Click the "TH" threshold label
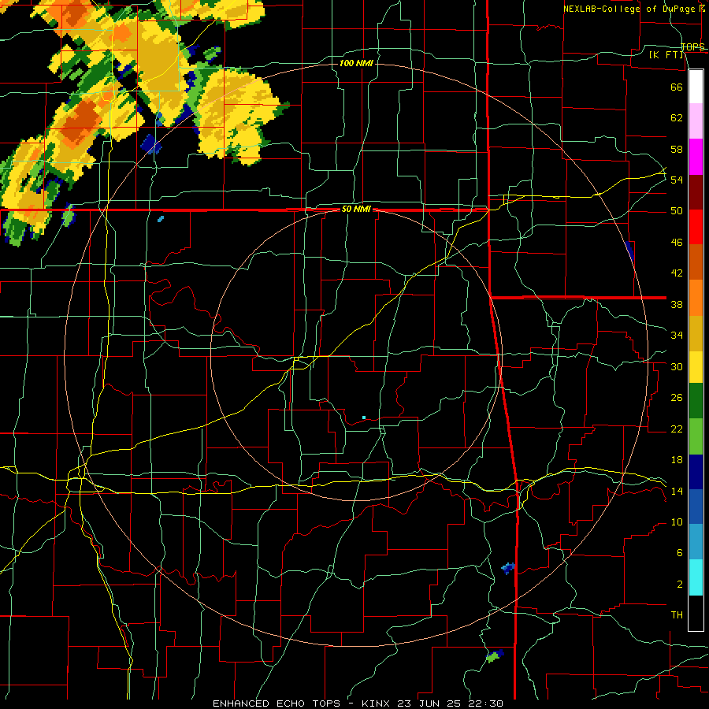This screenshot has height=709, width=709. coord(677,615)
